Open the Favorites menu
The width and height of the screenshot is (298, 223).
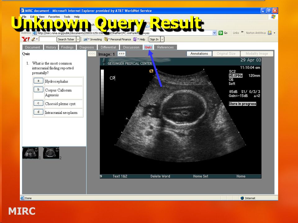54,17
